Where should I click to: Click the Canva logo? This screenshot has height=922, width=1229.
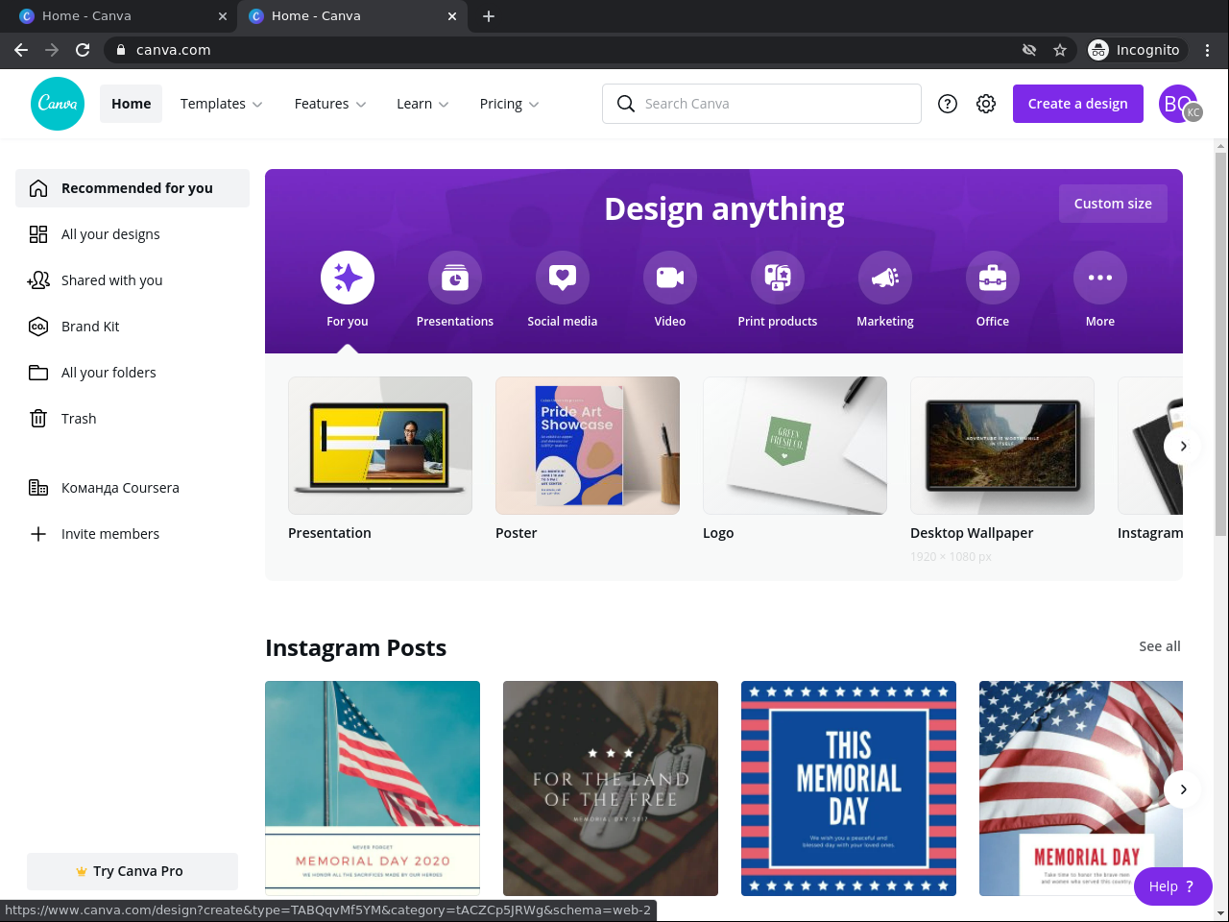pyautogui.click(x=58, y=104)
